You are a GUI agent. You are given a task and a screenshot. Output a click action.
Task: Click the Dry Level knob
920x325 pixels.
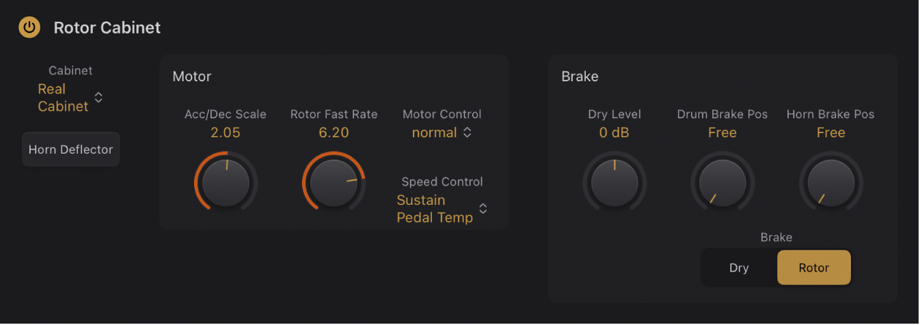coord(614,184)
